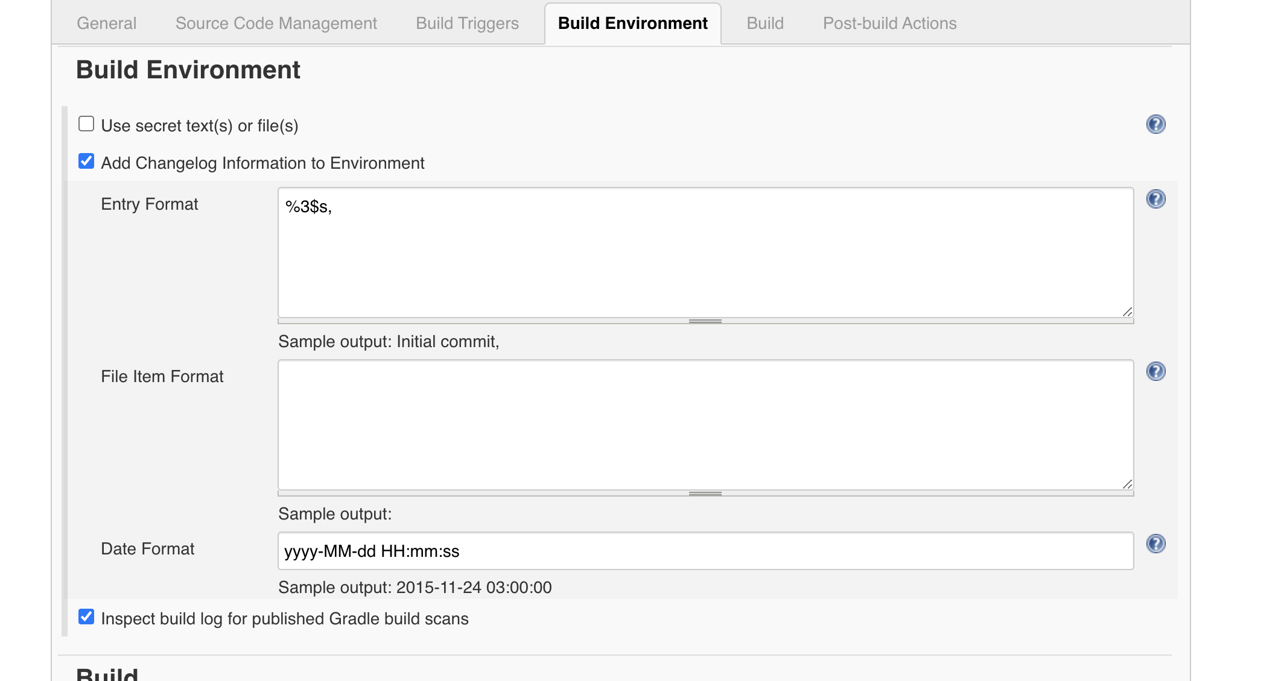Image resolution: width=1284 pixels, height=681 pixels.
Task: Uncheck Add Changelog Information to Environment
Action: click(x=86, y=162)
